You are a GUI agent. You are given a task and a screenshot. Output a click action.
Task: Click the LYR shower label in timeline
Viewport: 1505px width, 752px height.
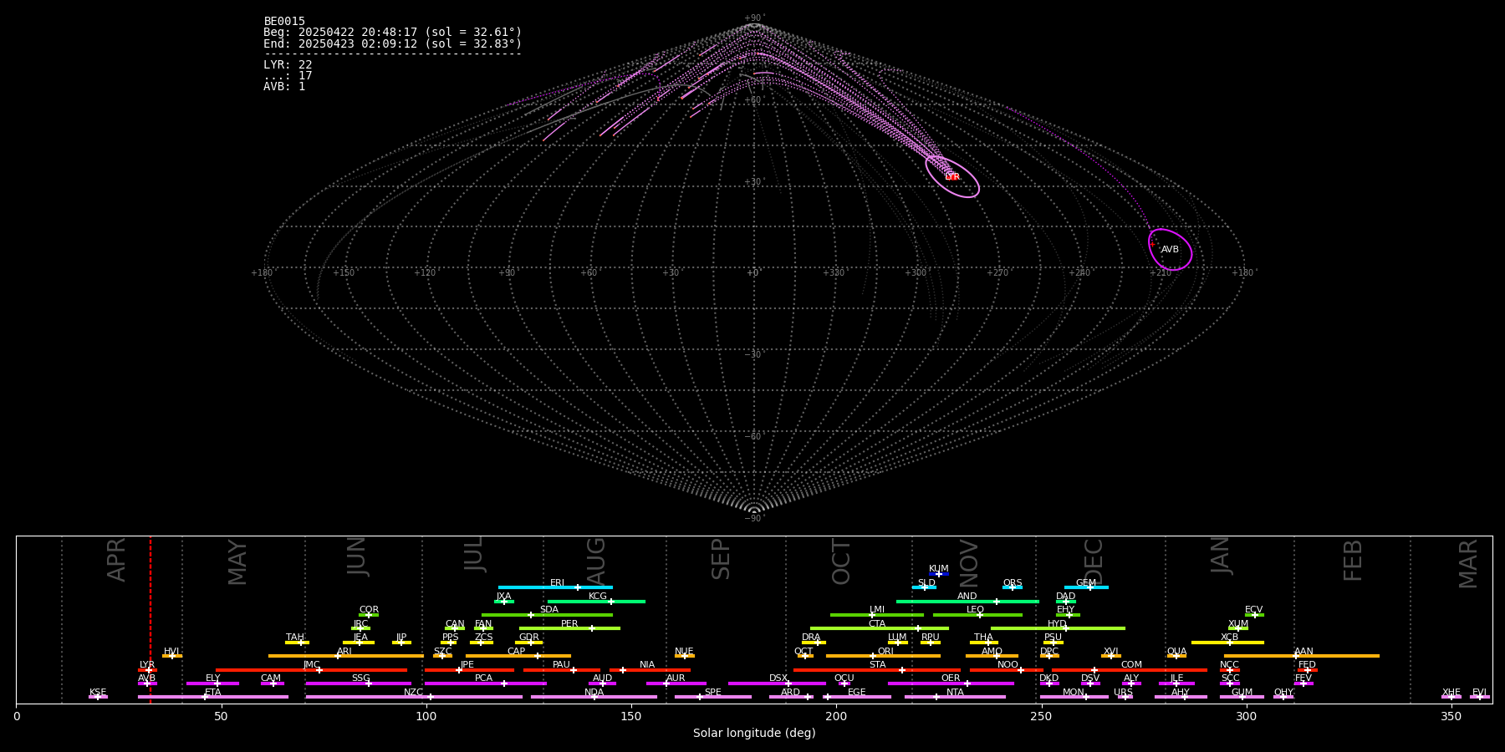pos(147,665)
